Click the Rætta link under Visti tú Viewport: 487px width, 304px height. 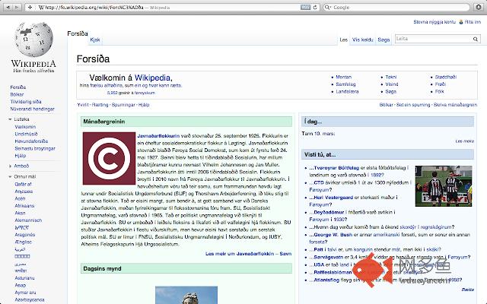468,290
